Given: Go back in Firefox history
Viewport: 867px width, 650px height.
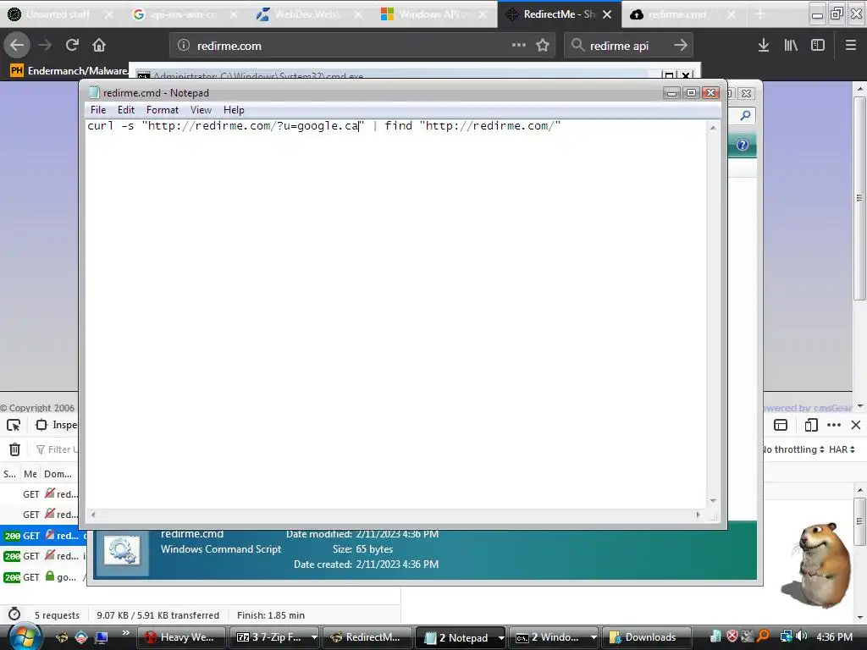Looking at the screenshot, I should pyautogui.click(x=17, y=46).
